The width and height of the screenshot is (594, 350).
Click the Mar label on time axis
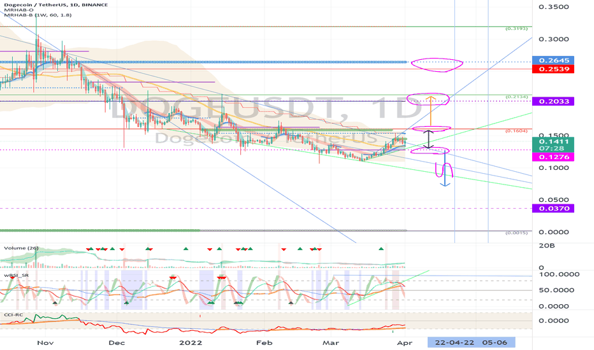pos(330,343)
